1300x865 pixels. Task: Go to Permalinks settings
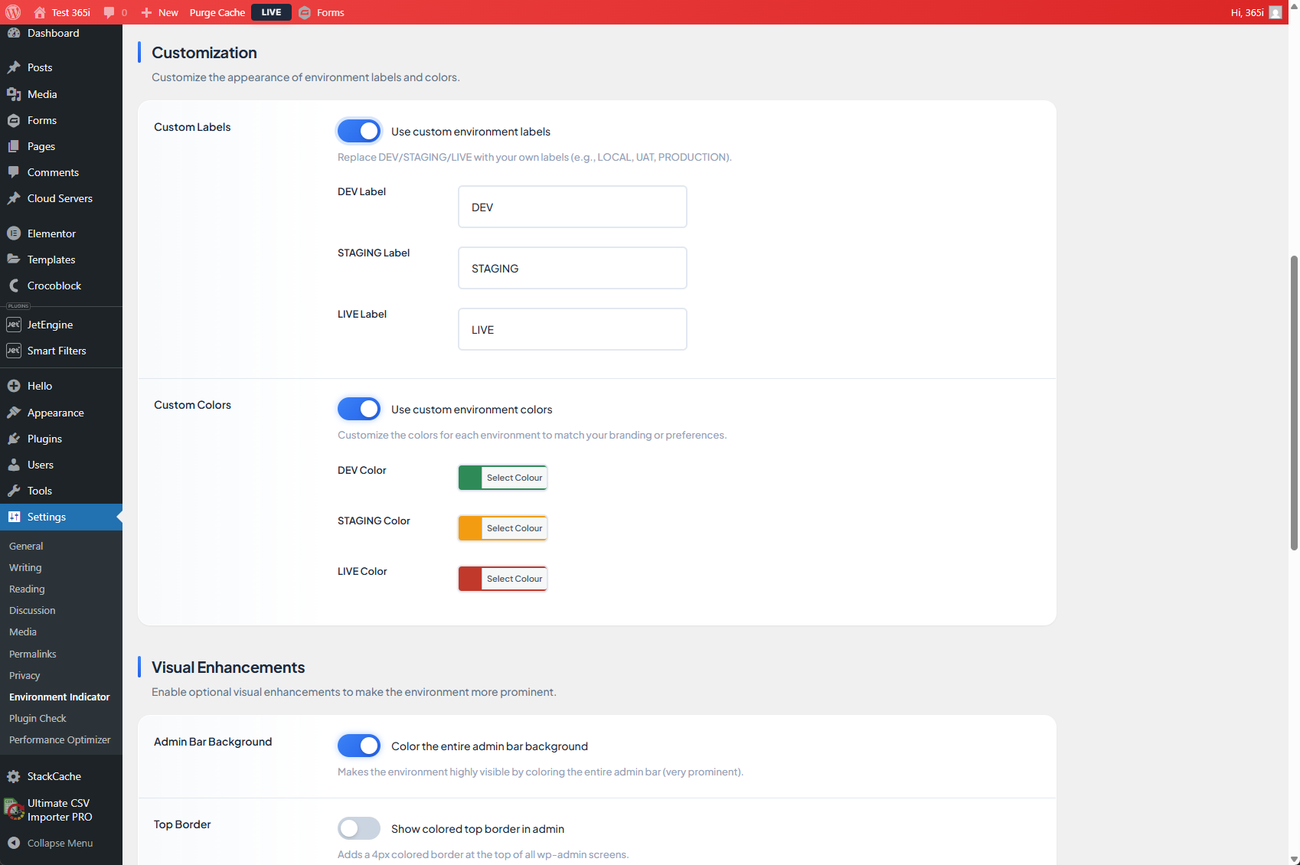[32, 654]
